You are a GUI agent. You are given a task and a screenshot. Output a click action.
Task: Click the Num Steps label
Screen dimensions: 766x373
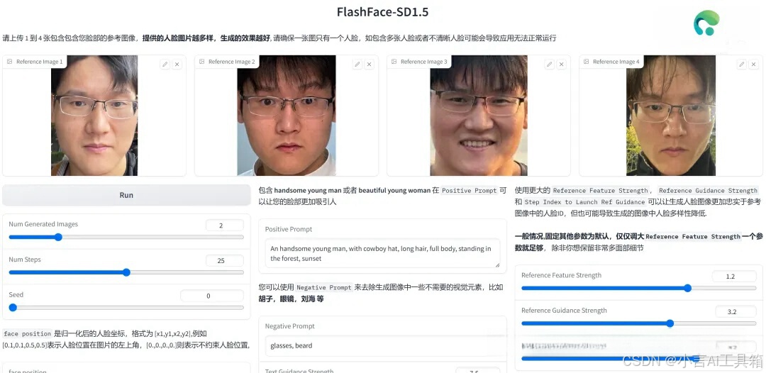(25, 260)
